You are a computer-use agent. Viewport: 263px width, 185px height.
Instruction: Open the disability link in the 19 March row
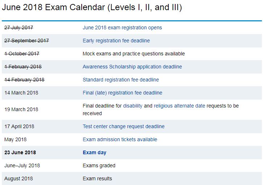(x=133, y=106)
